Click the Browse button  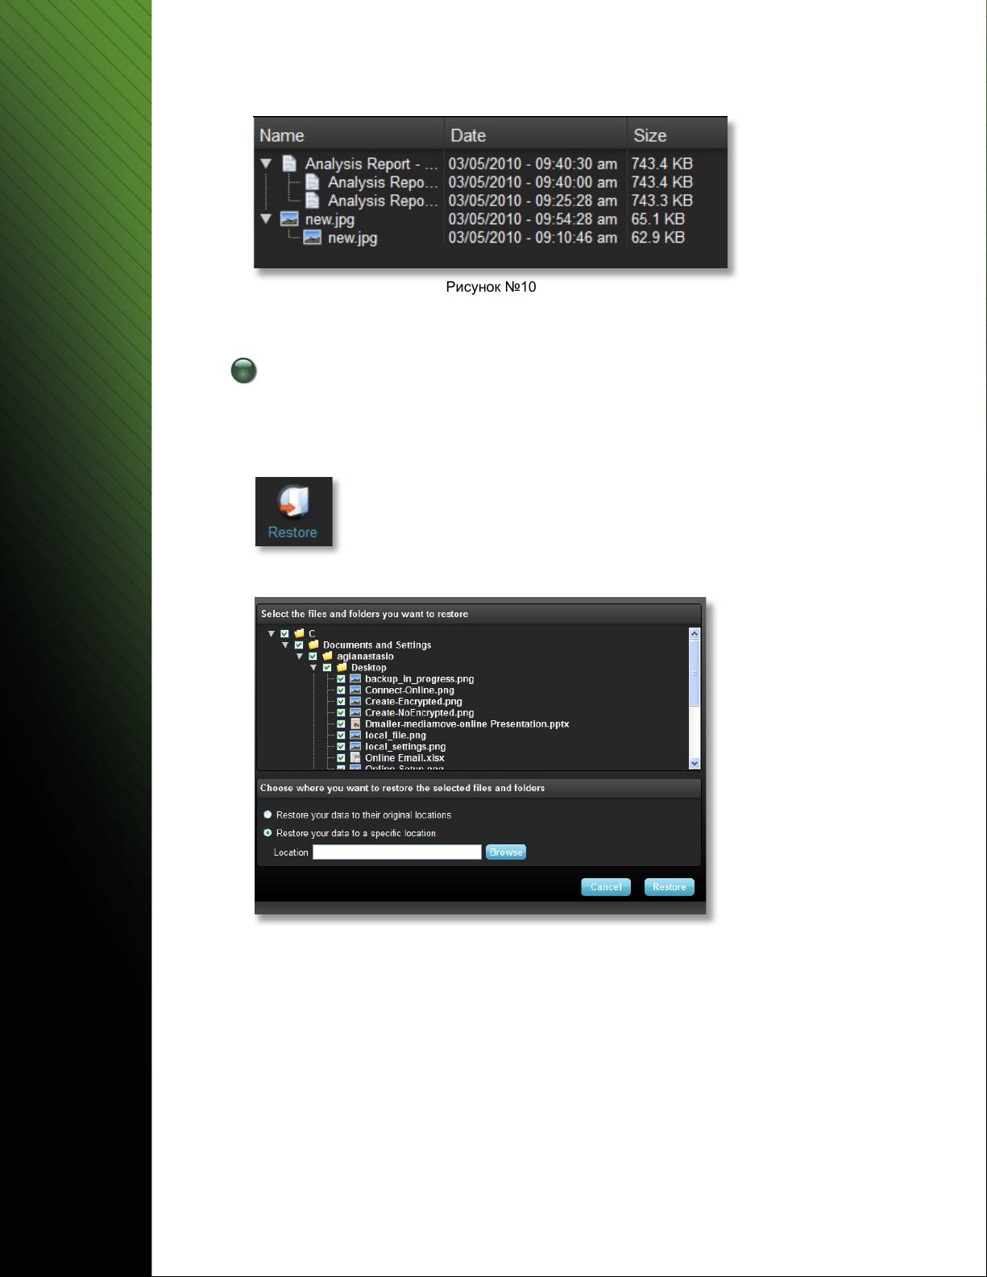(x=505, y=852)
